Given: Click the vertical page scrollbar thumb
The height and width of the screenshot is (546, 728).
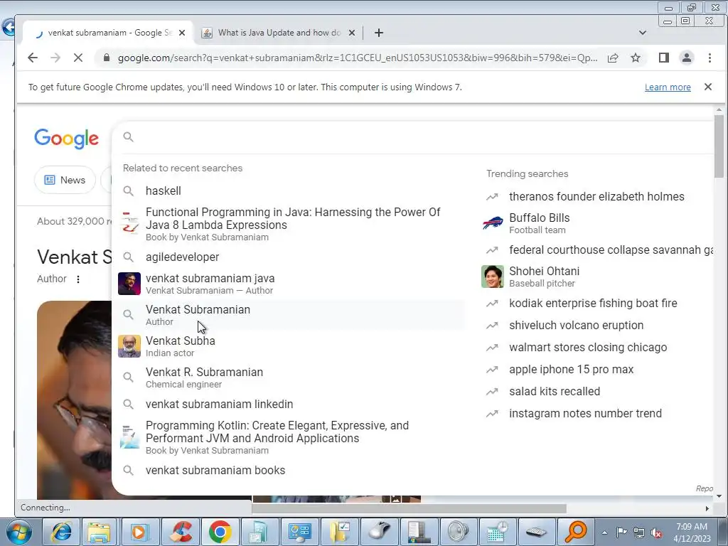Looking at the screenshot, I should (x=719, y=146).
